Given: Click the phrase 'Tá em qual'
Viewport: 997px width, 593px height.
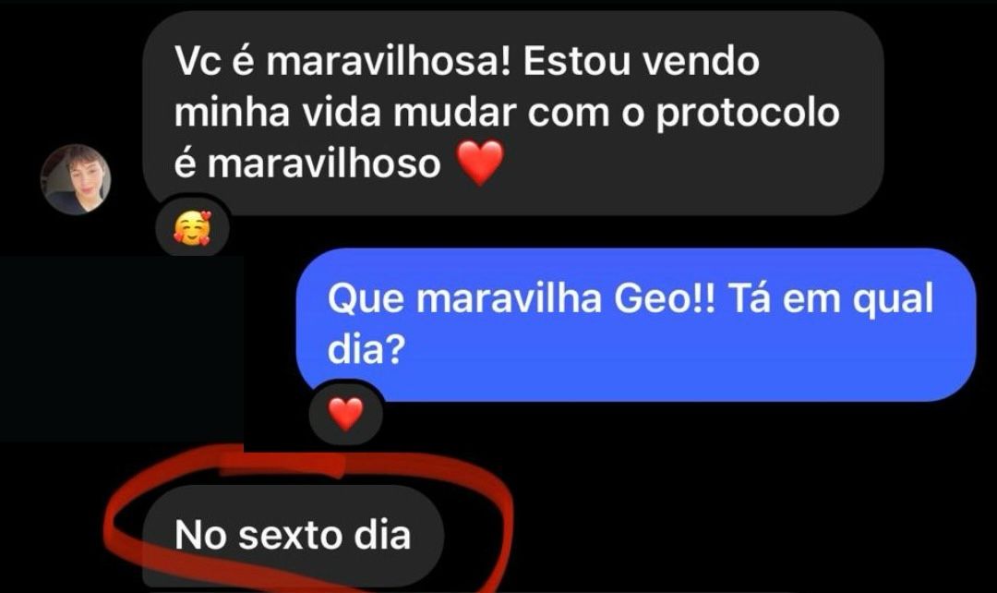Looking at the screenshot, I should pyautogui.click(x=831, y=299).
